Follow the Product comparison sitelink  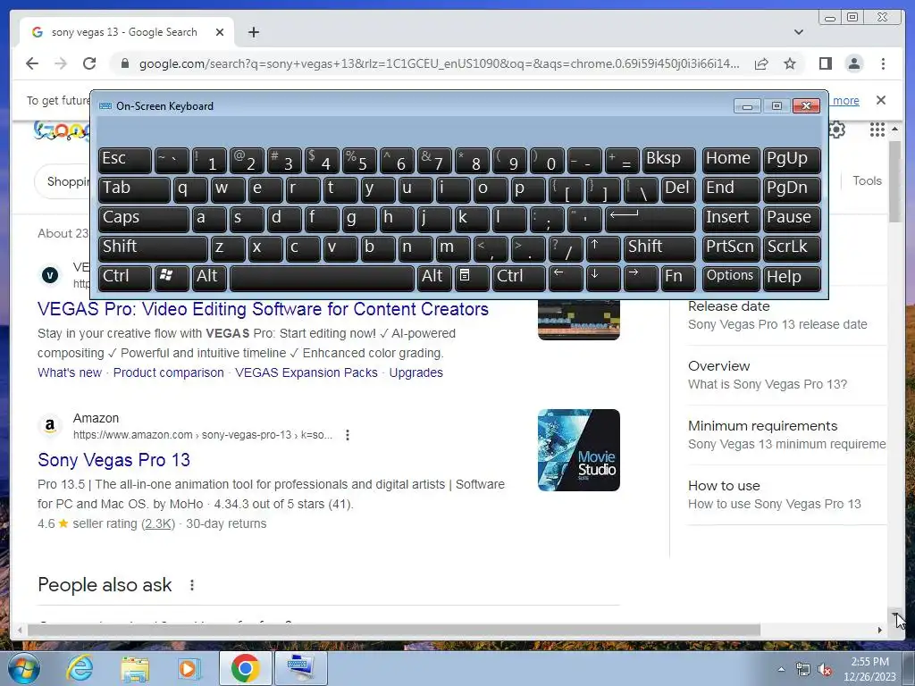(168, 372)
